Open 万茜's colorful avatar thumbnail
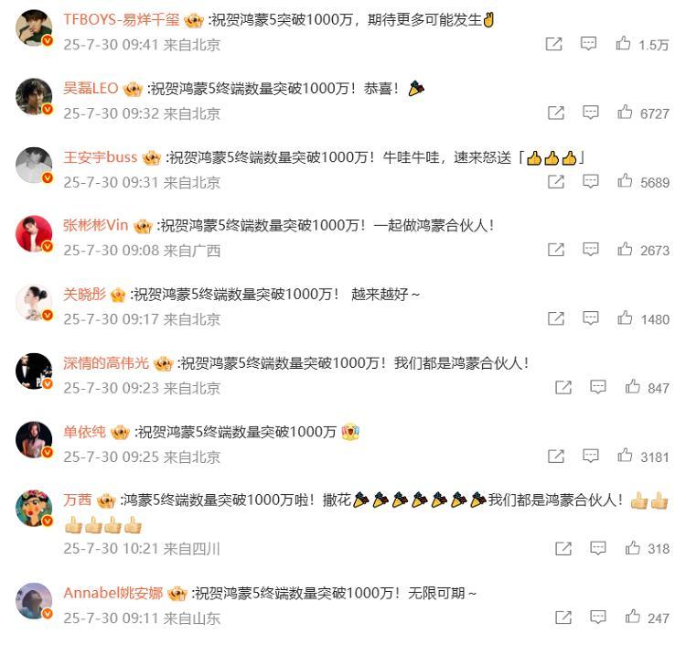 point(34,508)
